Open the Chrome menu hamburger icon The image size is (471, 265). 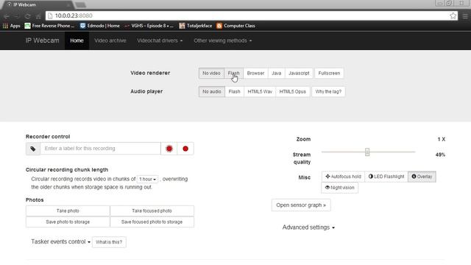coord(465,16)
